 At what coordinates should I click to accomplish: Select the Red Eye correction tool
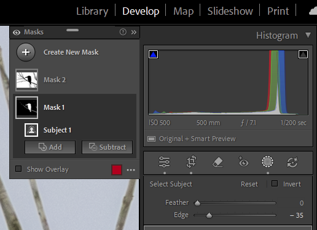coord(243,161)
